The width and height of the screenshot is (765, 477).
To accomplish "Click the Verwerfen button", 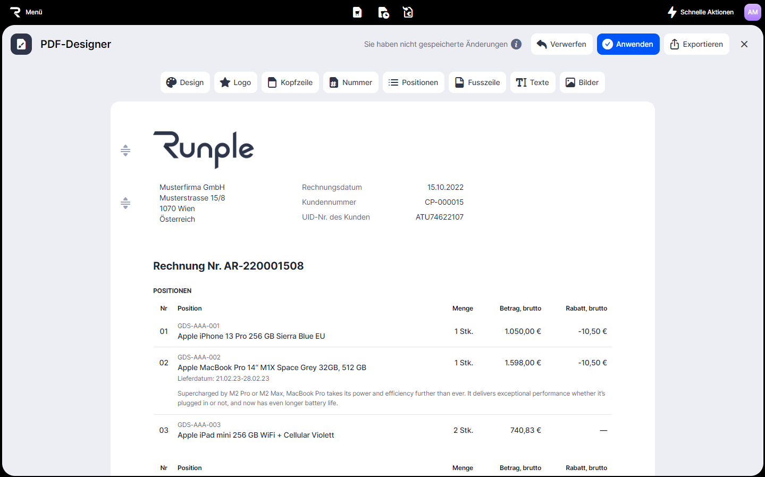I will (x=561, y=44).
